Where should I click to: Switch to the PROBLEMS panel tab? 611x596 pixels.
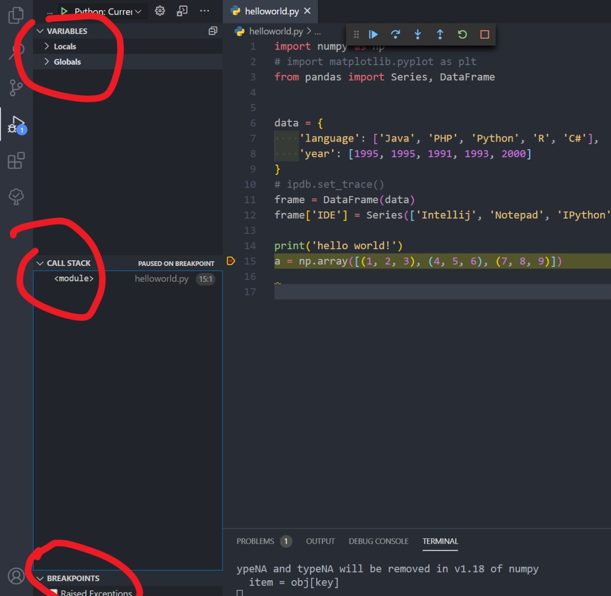tap(255, 541)
